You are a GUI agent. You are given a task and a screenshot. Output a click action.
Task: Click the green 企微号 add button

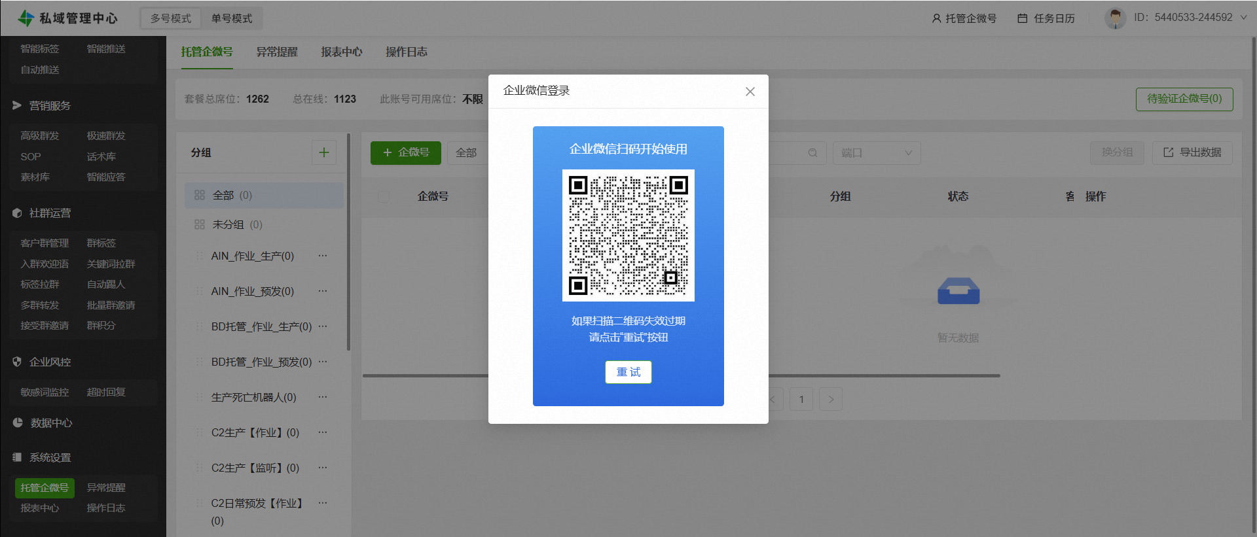click(406, 152)
